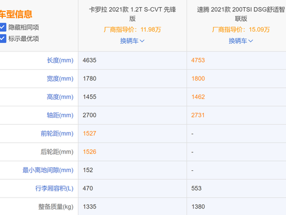
Task: Select the 1462 height value
Action: 198,97
